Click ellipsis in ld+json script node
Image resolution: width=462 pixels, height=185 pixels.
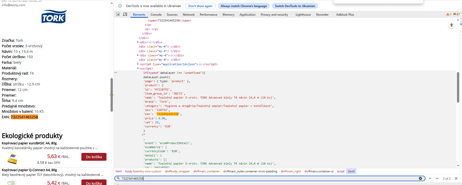click(200, 64)
